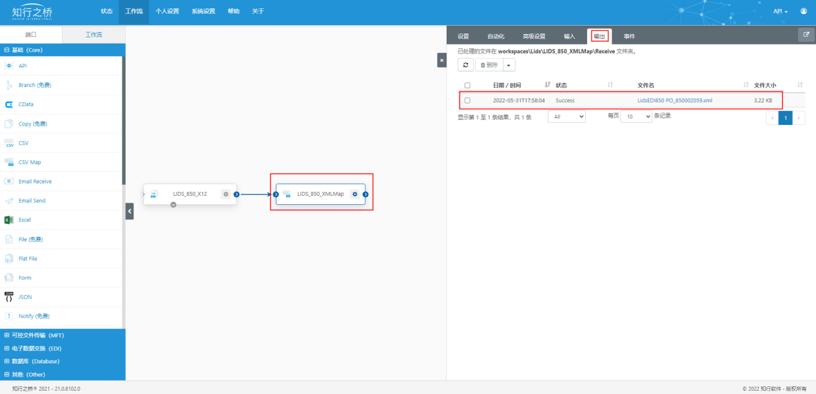Collapse the left sidebar with arrow handle
Image resolution: width=816 pixels, height=394 pixels.
130,211
